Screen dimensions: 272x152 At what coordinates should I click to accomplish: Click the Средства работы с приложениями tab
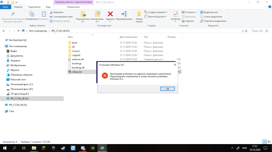pos(73,2)
